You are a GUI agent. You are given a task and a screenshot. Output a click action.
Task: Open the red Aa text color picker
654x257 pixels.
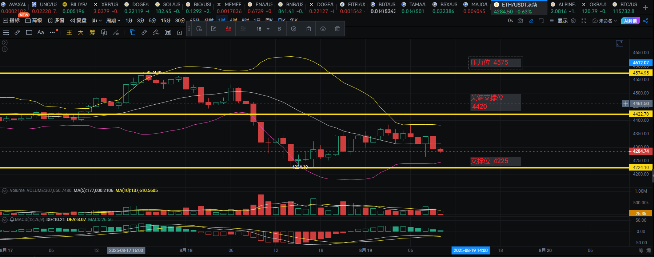(x=228, y=29)
